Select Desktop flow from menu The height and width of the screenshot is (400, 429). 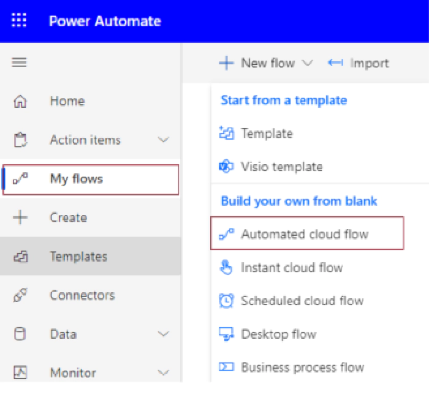(x=278, y=334)
